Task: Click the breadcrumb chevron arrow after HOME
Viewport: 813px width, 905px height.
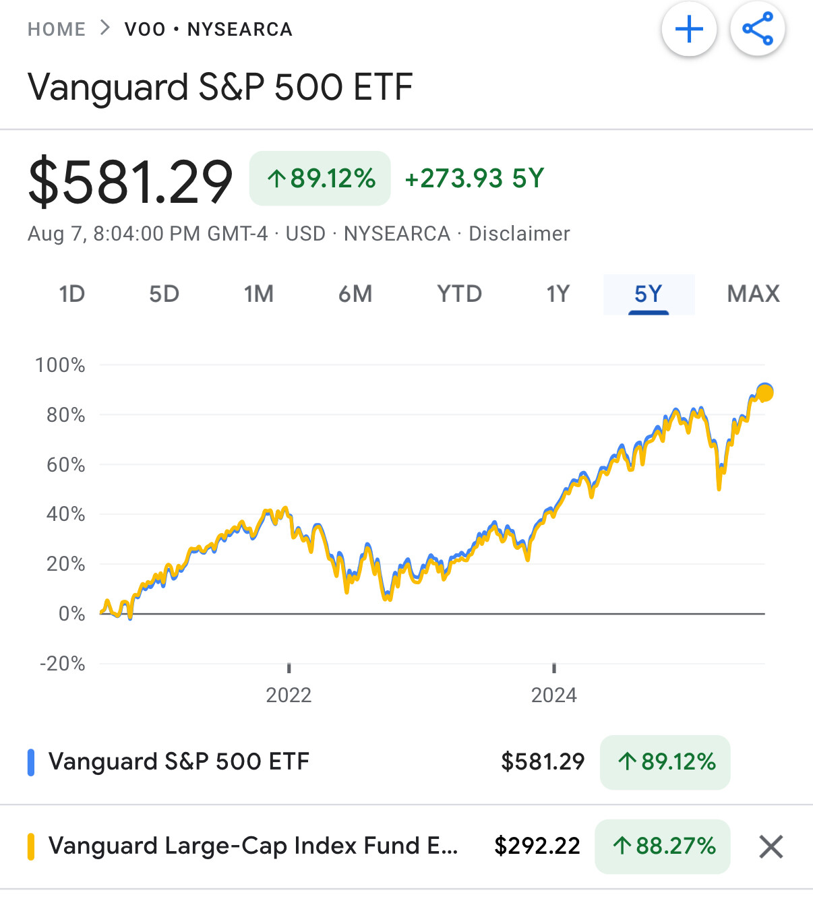Action: point(104,28)
